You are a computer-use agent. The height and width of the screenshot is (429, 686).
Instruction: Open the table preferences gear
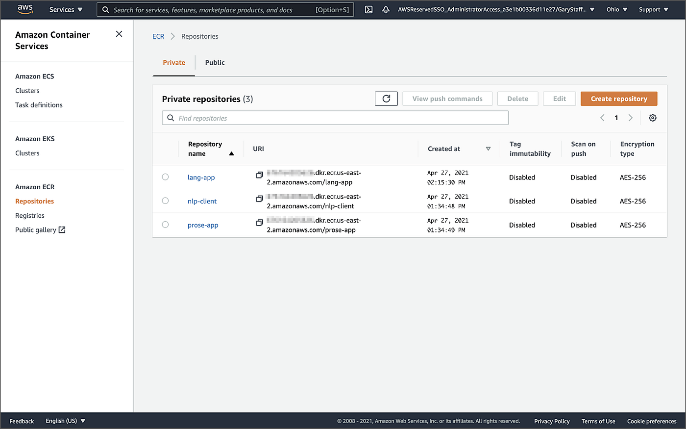tap(652, 118)
